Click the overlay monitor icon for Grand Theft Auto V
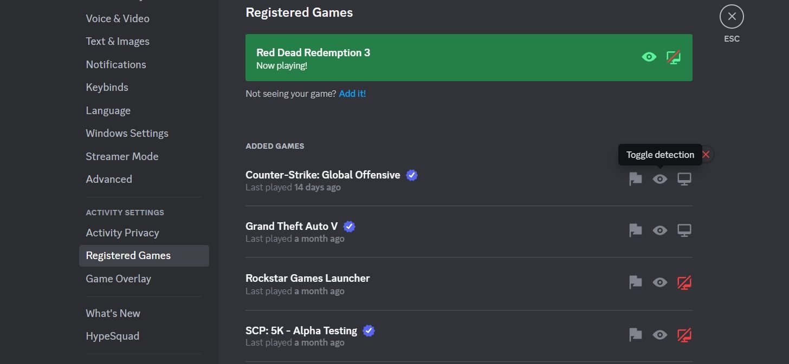The image size is (789, 364). pos(684,230)
